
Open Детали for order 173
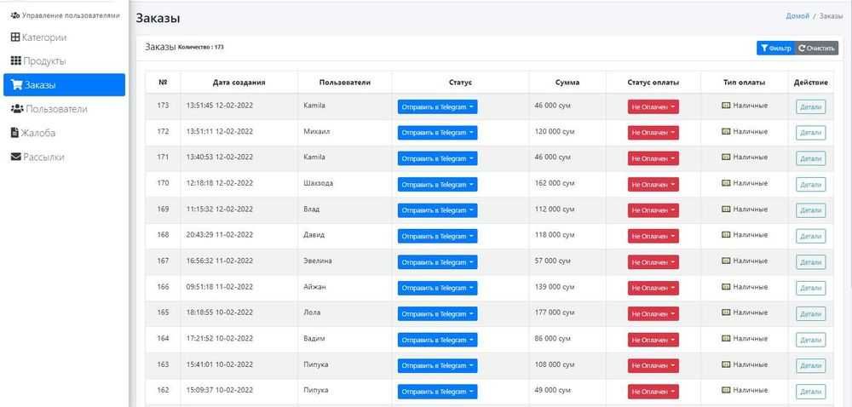811,107
